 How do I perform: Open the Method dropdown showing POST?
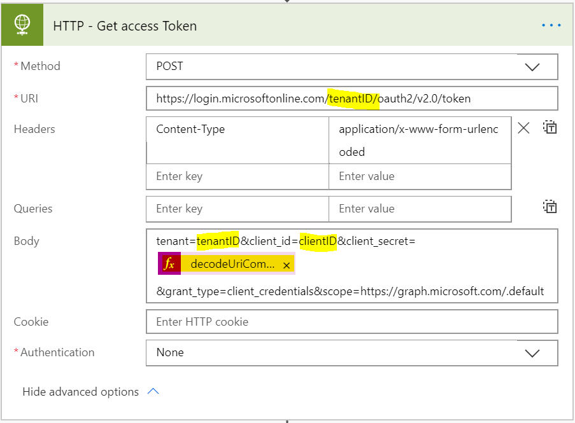tap(351, 67)
